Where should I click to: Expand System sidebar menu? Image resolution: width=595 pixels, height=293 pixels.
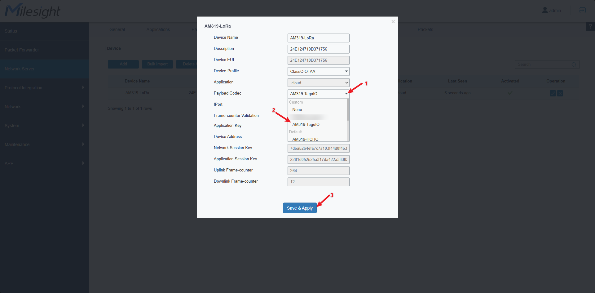45,126
